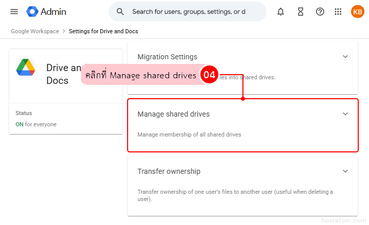Viewport: 369px width, 225px height.
Task: Open the Manage shared drives heading
Action: point(173,114)
